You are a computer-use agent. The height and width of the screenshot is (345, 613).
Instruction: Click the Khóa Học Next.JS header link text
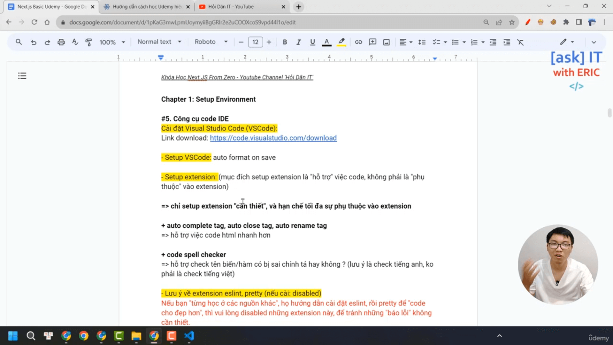pos(237,77)
